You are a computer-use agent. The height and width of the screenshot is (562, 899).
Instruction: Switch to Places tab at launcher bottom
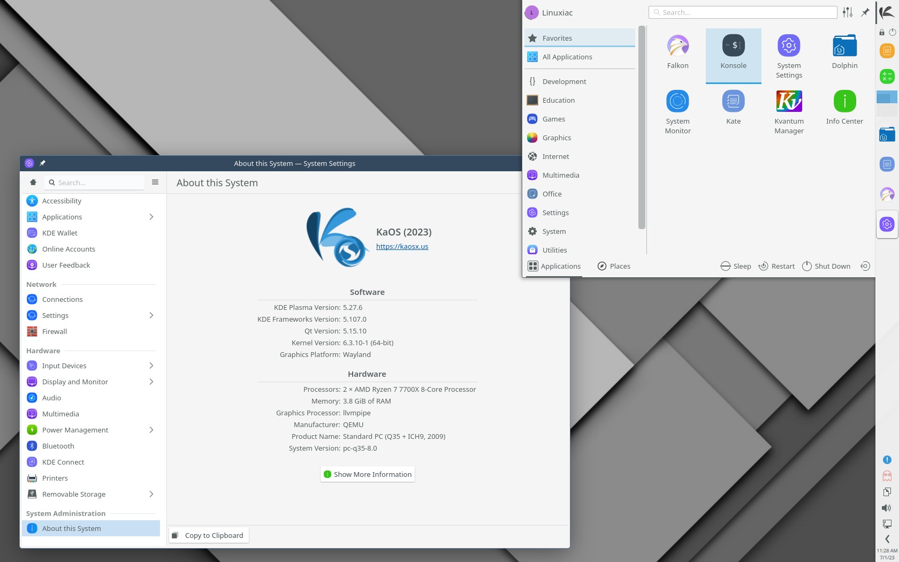point(614,266)
